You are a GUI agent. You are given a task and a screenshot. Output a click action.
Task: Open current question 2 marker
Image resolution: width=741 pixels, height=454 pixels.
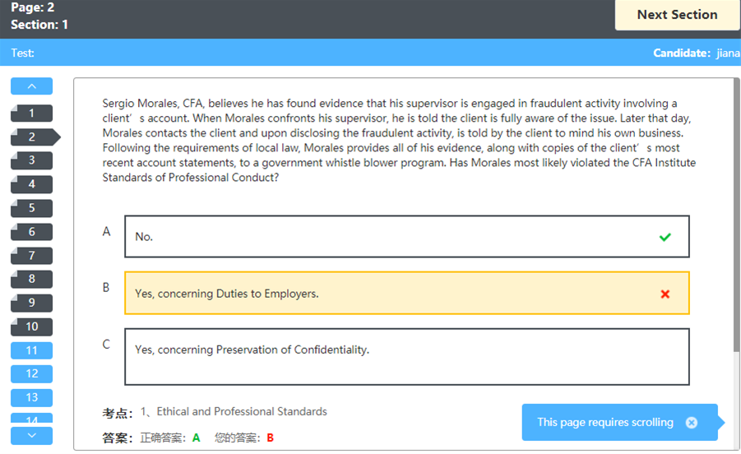click(33, 137)
